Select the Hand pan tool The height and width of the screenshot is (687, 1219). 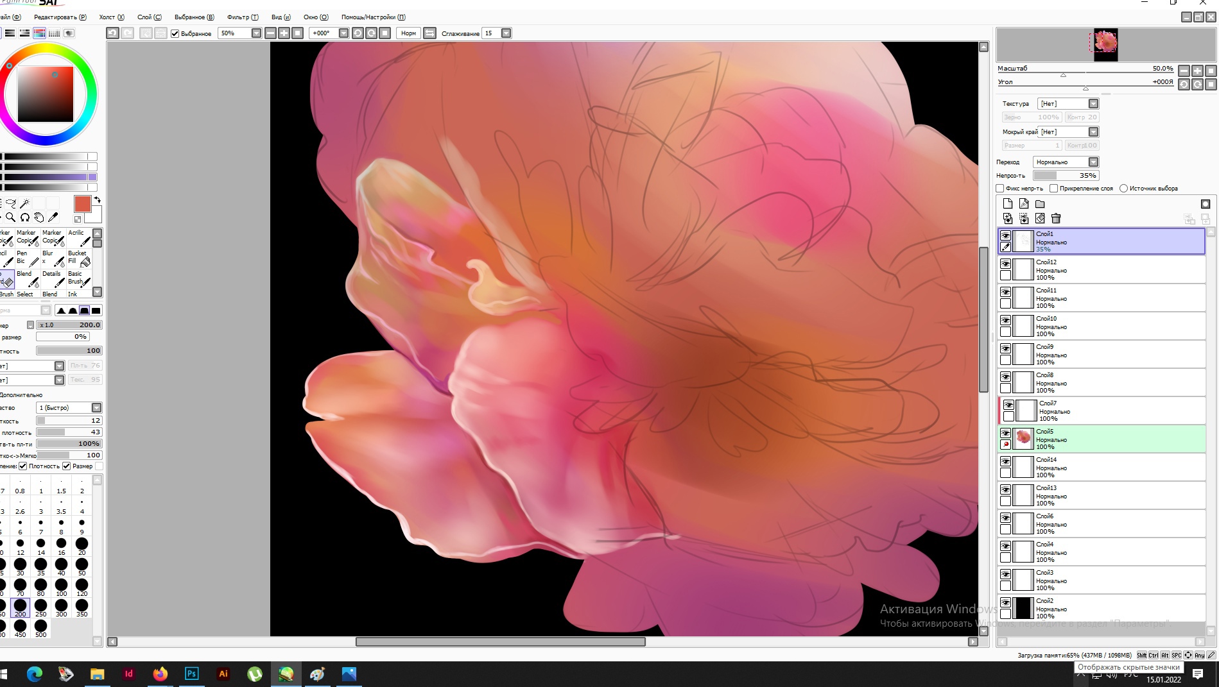click(x=39, y=217)
